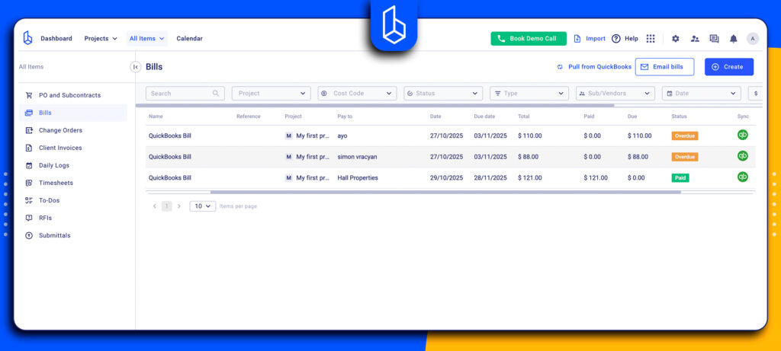This screenshot has width=781, height=351.
Task: Open the Status filter dropdown
Action: point(443,94)
